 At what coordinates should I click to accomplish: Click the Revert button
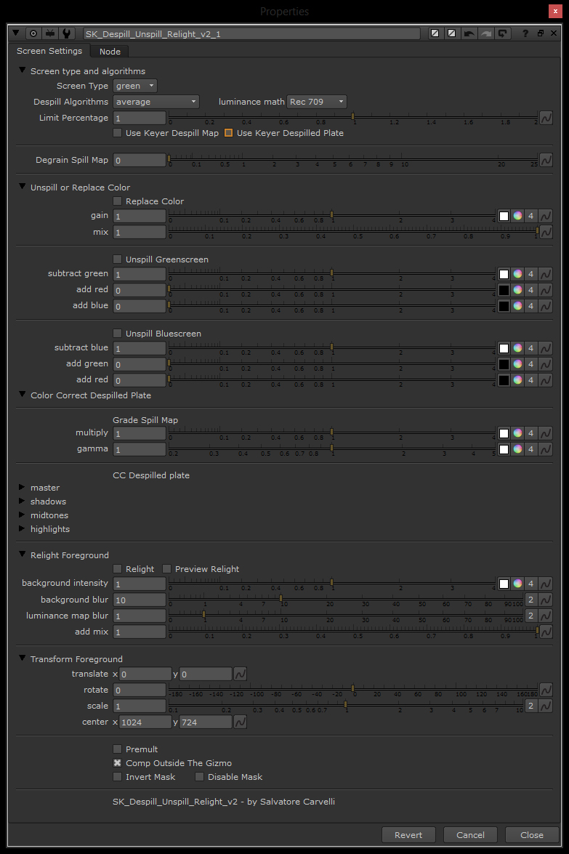pos(408,835)
